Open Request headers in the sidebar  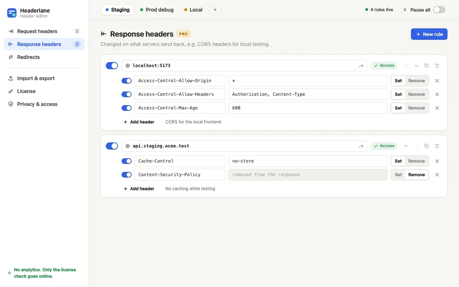click(44, 31)
